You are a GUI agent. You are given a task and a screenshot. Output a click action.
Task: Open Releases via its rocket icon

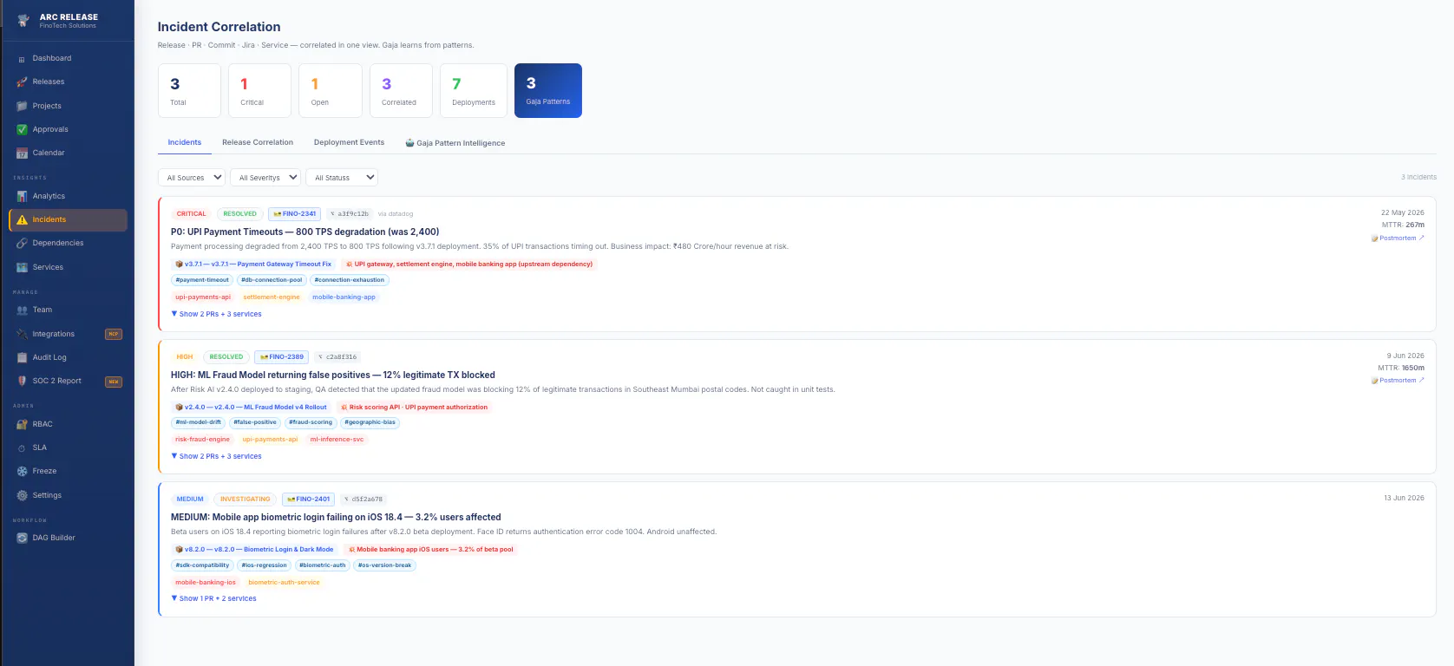pos(22,82)
